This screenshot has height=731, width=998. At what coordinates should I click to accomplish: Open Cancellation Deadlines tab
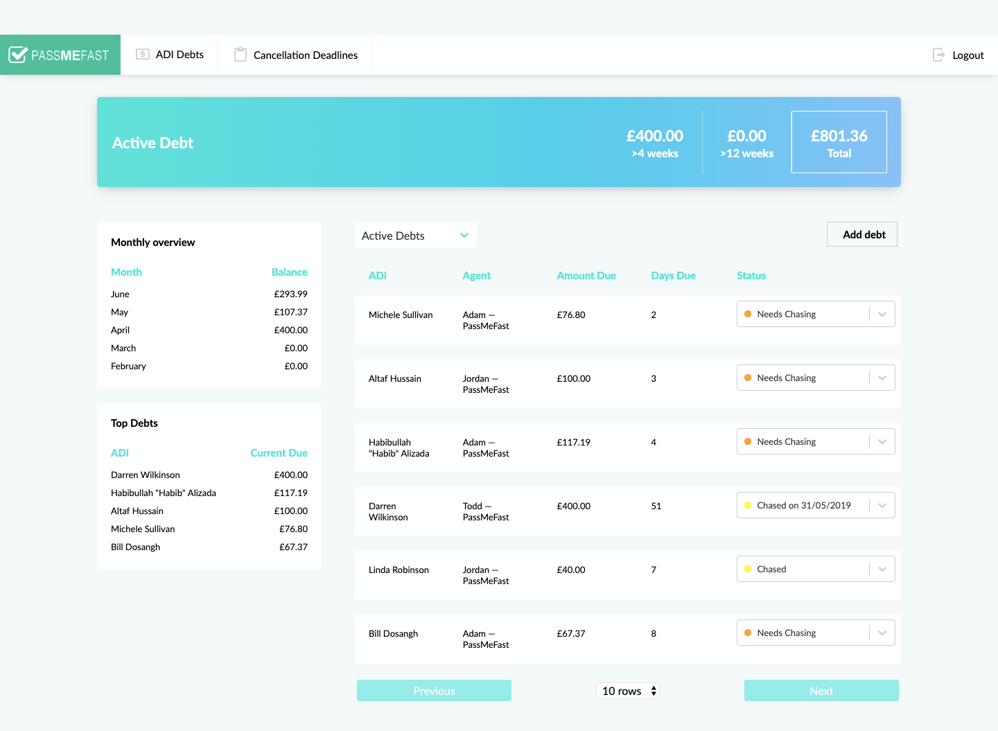click(296, 55)
